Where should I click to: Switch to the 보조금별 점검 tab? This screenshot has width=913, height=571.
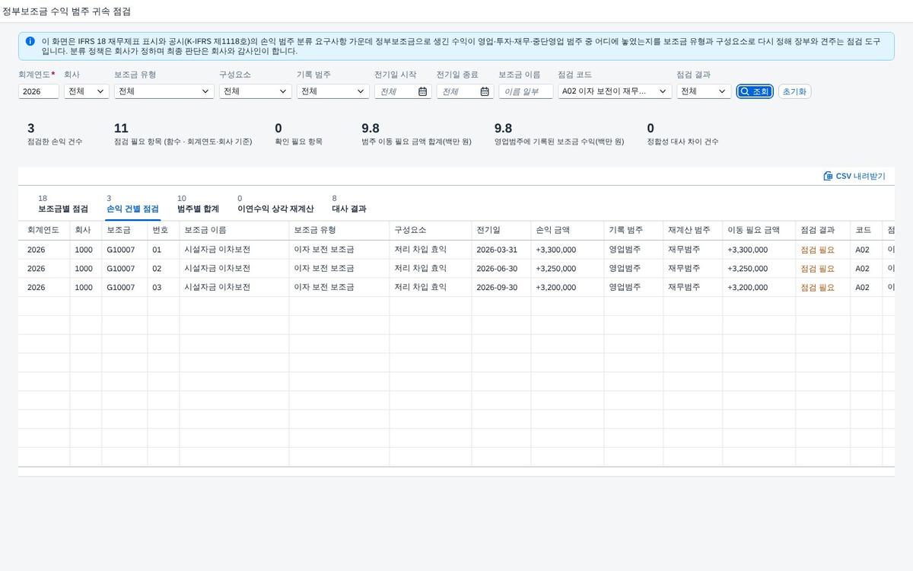click(x=63, y=204)
